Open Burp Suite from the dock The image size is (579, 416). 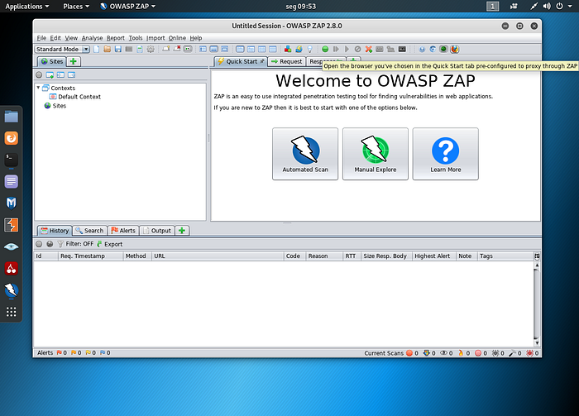click(x=11, y=225)
